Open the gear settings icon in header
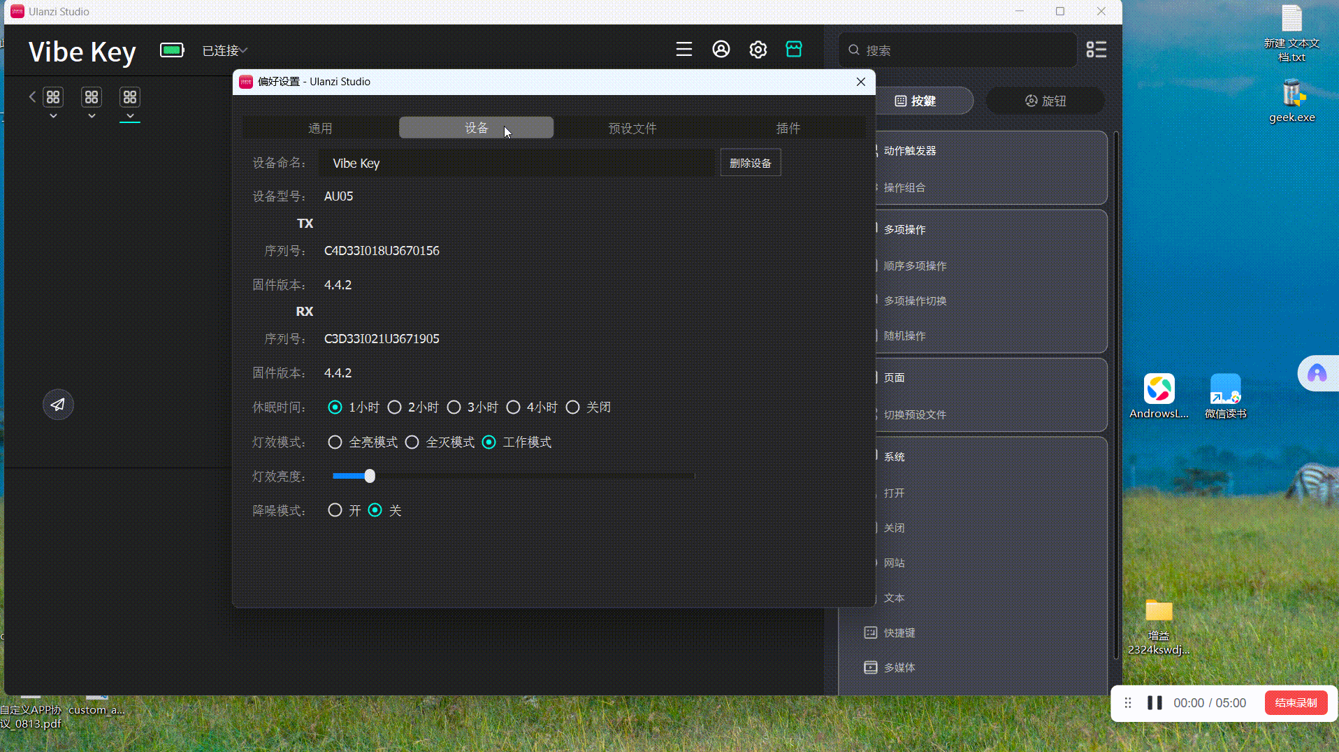1339x752 pixels. (x=758, y=50)
